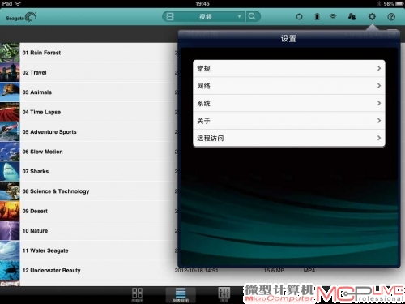Select video "01 Rain Forest"
This screenshot has height=304, width=405.
click(41, 53)
